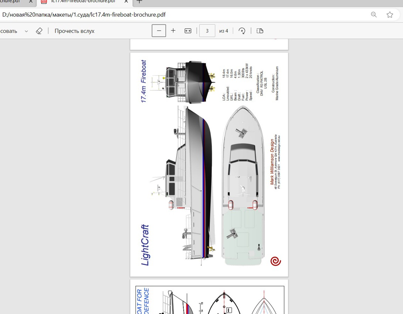Viewport: 403px width, 314px height.
Task: Select the eraser tool
Action: 39,31
